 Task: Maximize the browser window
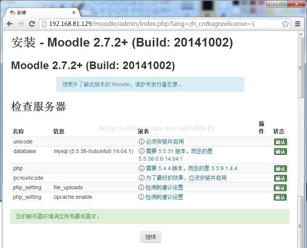tap(282, 4)
